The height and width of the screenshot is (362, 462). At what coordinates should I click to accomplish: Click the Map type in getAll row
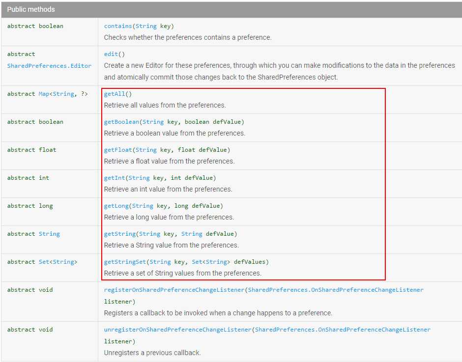click(43, 94)
